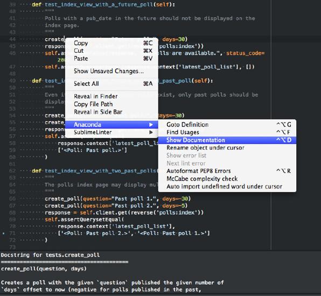Image resolution: width=321 pixels, height=296 pixels.
Task: Expand the SublimeLinter submenu arrow
Action: (151, 133)
